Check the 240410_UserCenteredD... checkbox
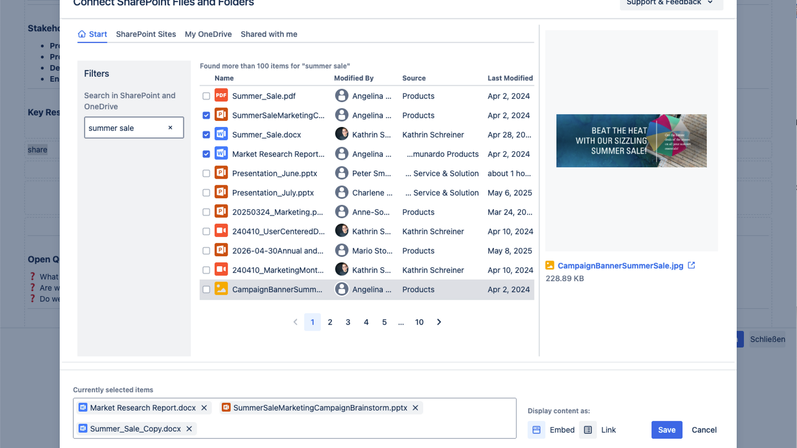 click(x=206, y=232)
